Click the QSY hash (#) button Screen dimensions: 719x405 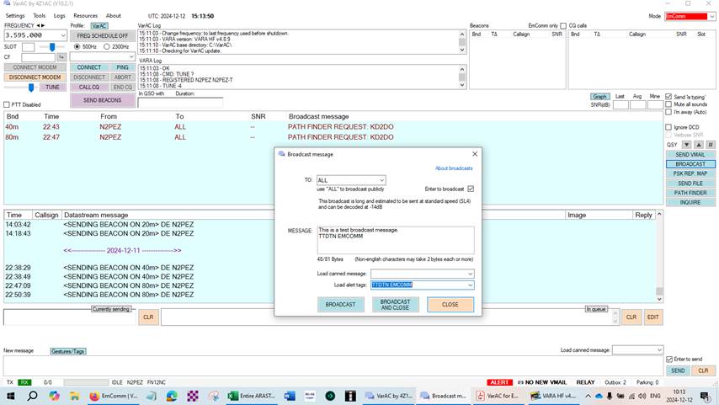711,145
